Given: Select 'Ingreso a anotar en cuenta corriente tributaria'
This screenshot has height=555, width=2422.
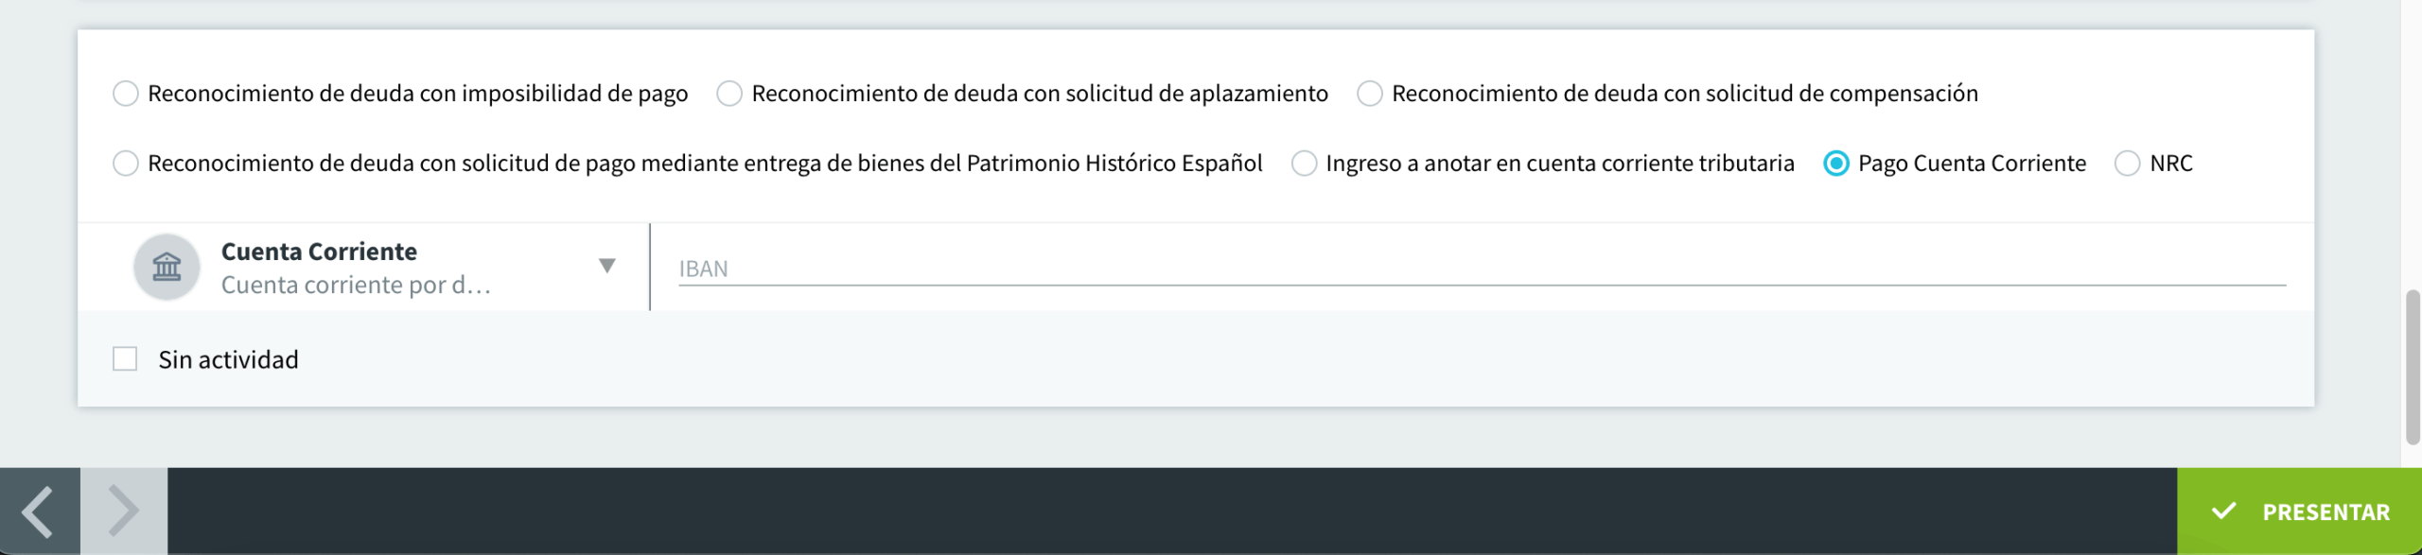Looking at the screenshot, I should 1304,164.
